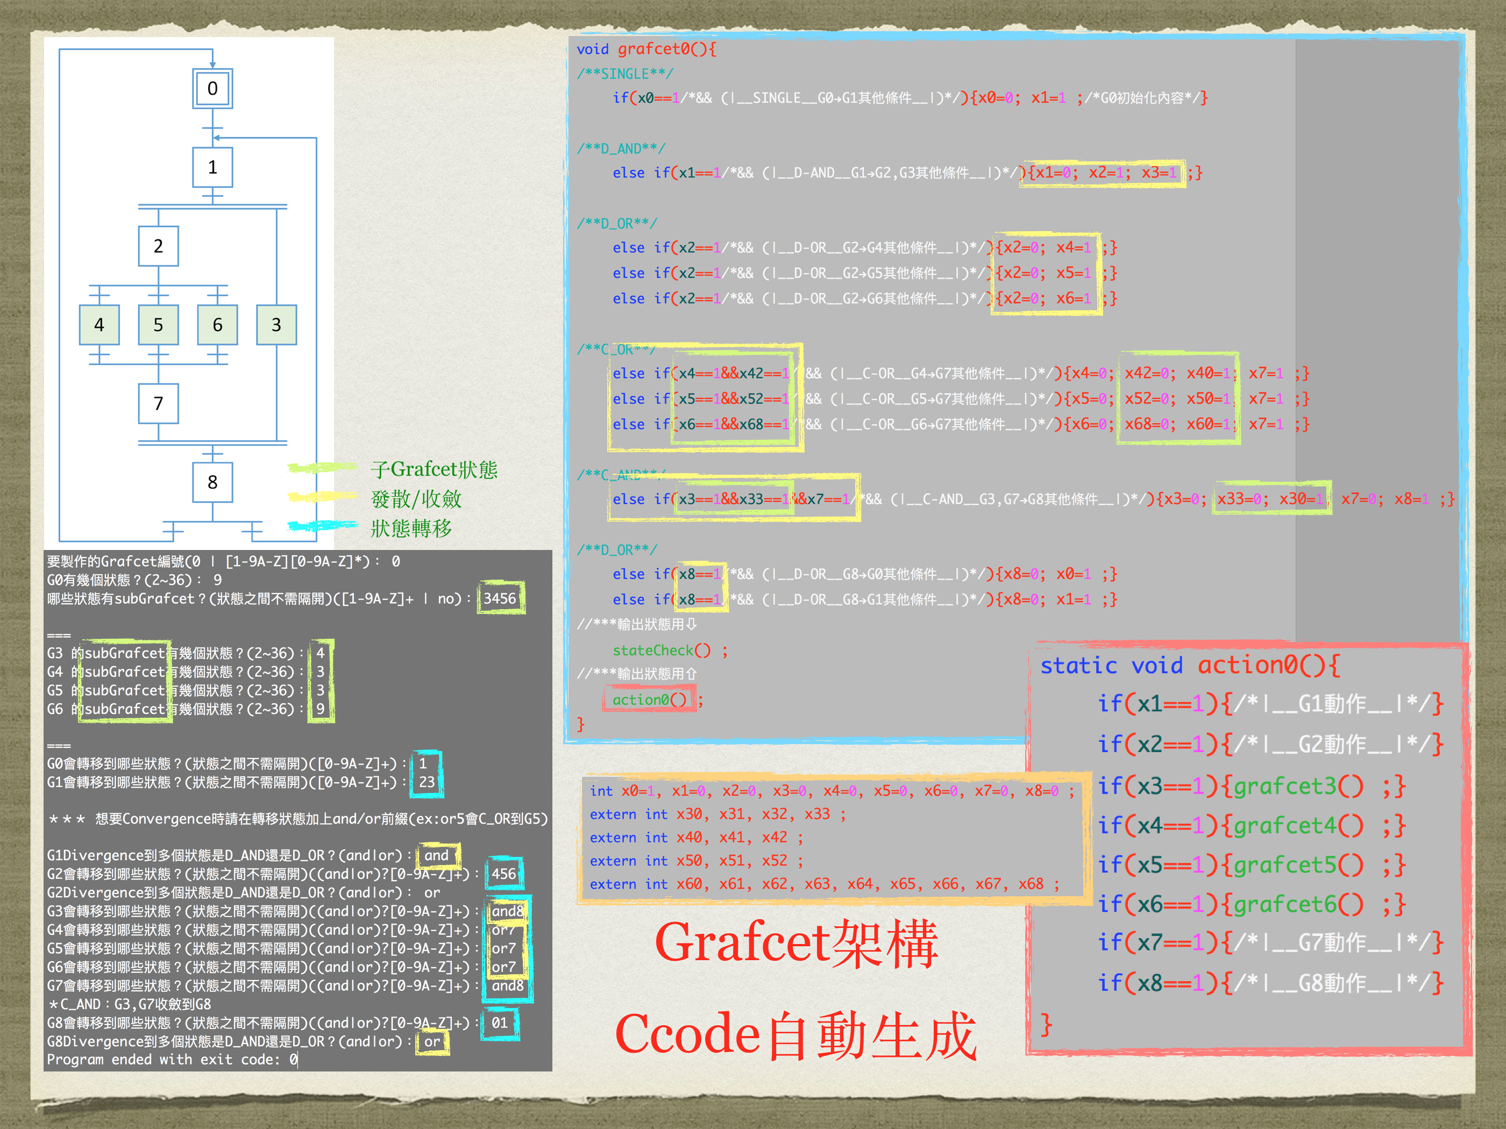The width and height of the screenshot is (1506, 1129).
Task: Click the {x2=0; x4=1 assignment
Action: click(x=1045, y=248)
